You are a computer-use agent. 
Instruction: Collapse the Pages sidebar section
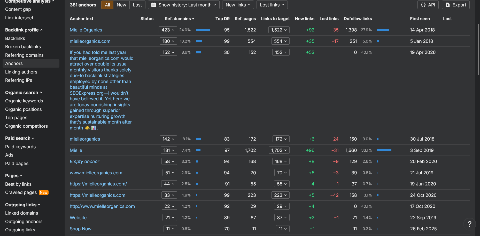(14, 176)
